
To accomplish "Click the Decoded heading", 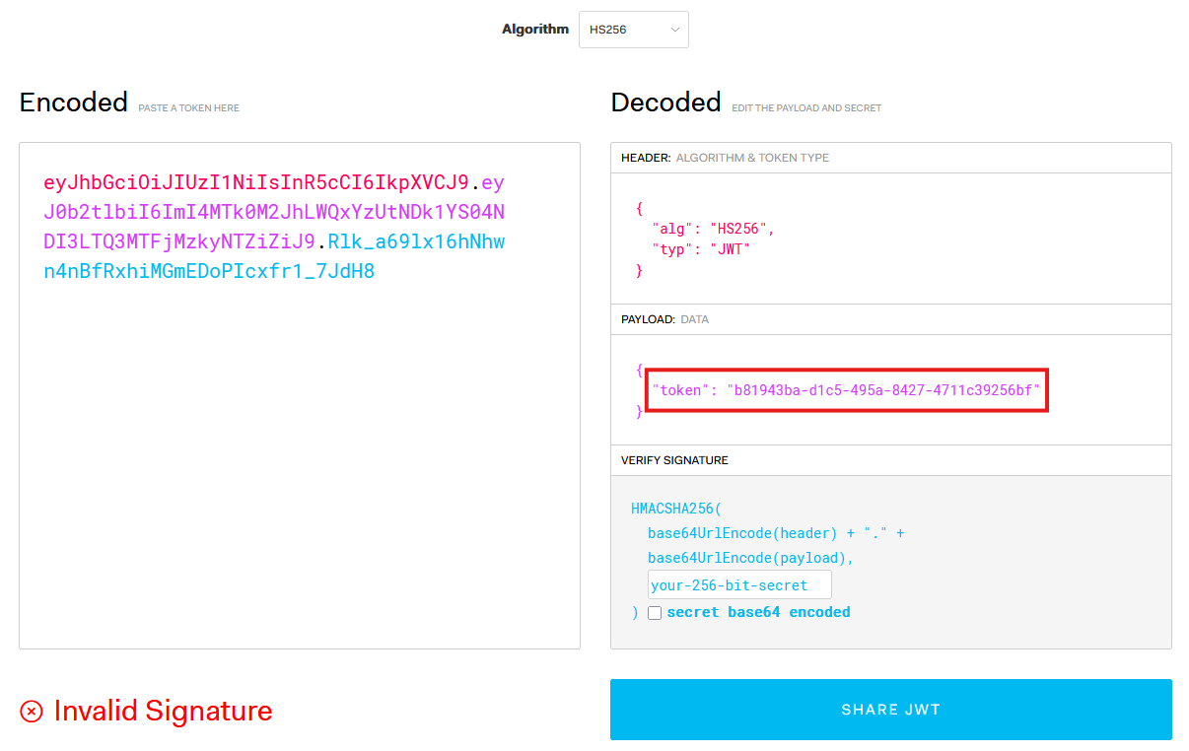I will point(665,102).
